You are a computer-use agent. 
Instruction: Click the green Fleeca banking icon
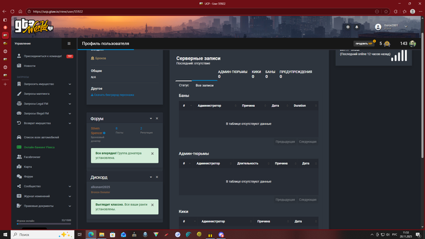19,147
